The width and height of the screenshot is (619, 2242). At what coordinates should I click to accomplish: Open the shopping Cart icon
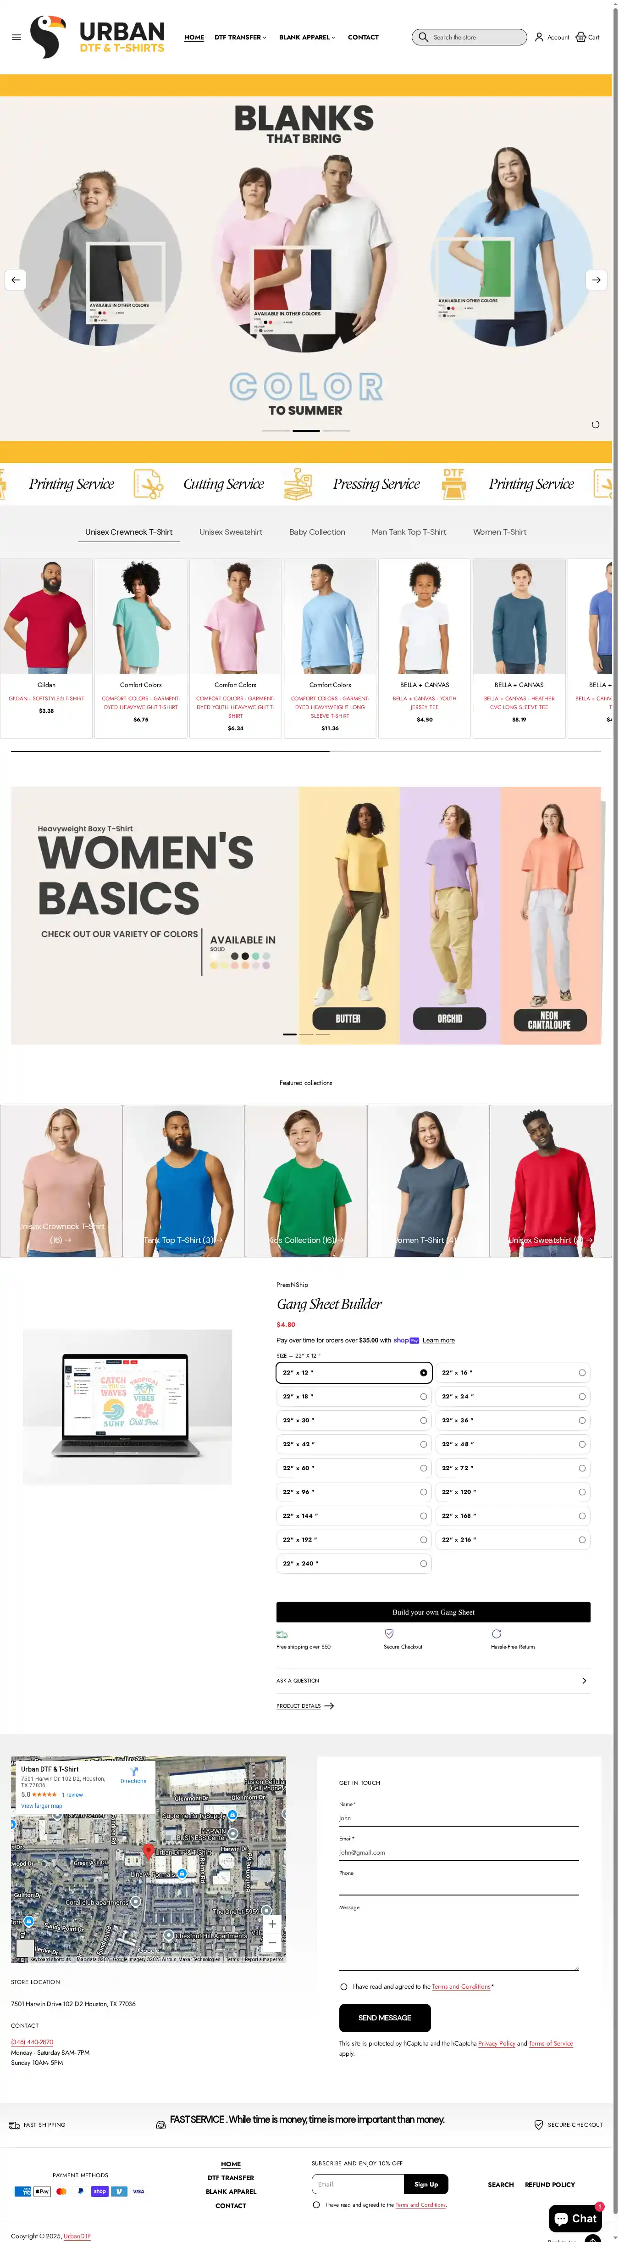[581, 38]
